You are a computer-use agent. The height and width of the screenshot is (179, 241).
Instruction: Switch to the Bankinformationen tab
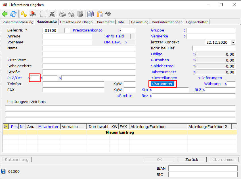[167, 22]
